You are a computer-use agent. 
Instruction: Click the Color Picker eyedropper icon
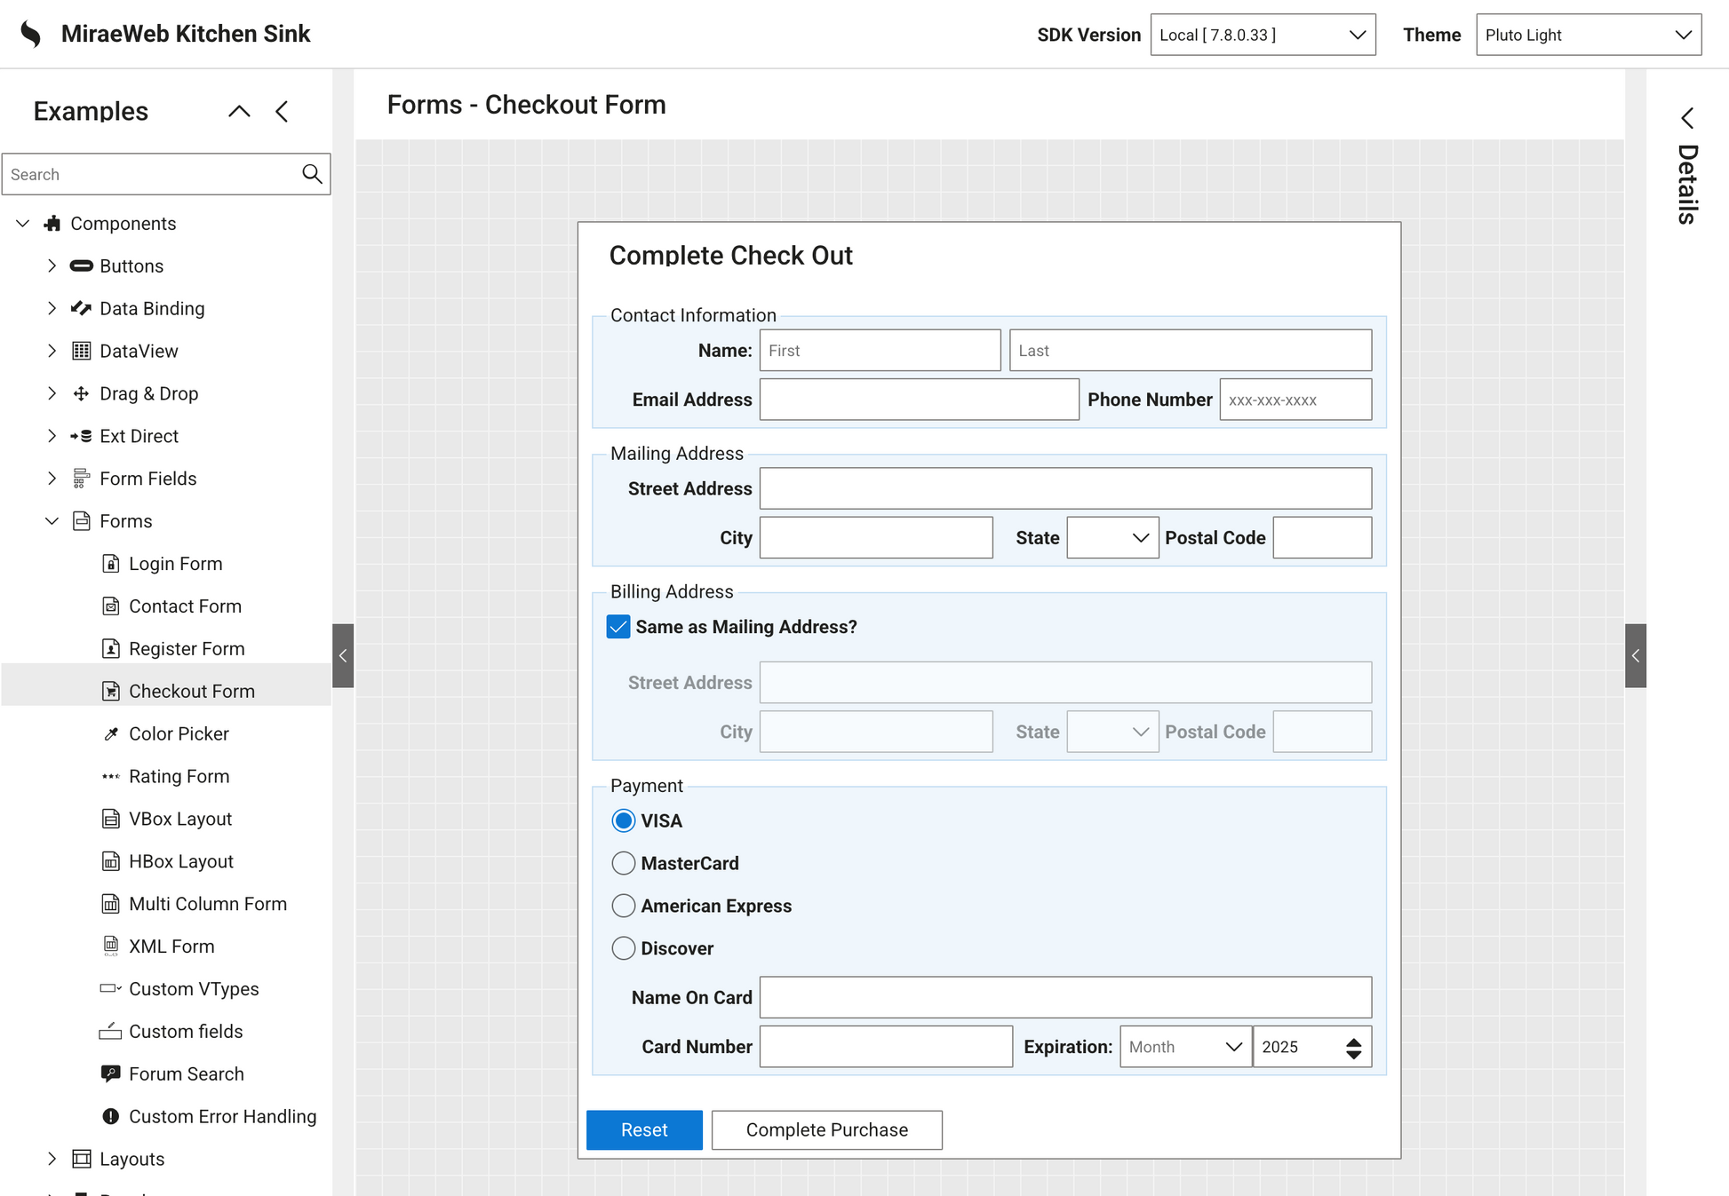(111, 734)
